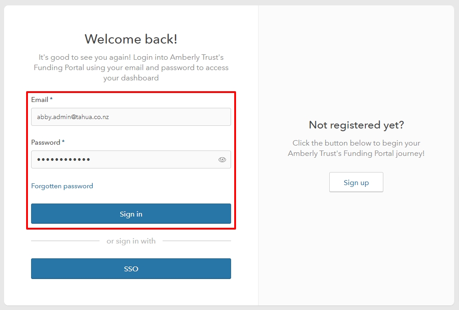Click the Sign up button
The image size is (459, 310).
(x=356, y=182)
